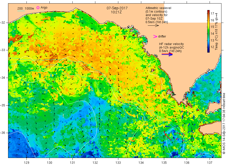Click the '(0.1m contours)' text
The width and height of the screenshot is (227, 166).
click(x=156, y=12)
